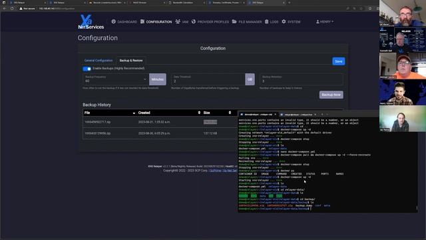Open the SciPrime footer link
The height and width of the screenshot is (240, 426).
click(215, 171)
